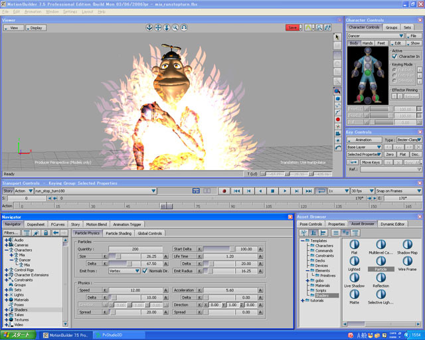Toggle the A animate button for Emit Radius

pos(260,271)
